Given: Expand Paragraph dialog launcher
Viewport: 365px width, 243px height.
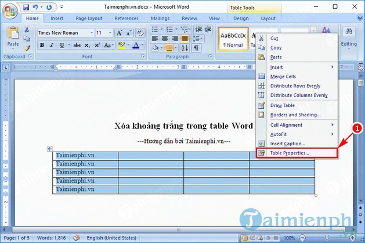Looking at the screenshot, I should pos(210,56).
